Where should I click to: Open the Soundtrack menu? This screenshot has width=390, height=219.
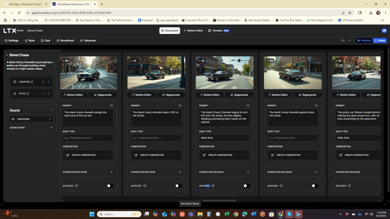[65, 40]
